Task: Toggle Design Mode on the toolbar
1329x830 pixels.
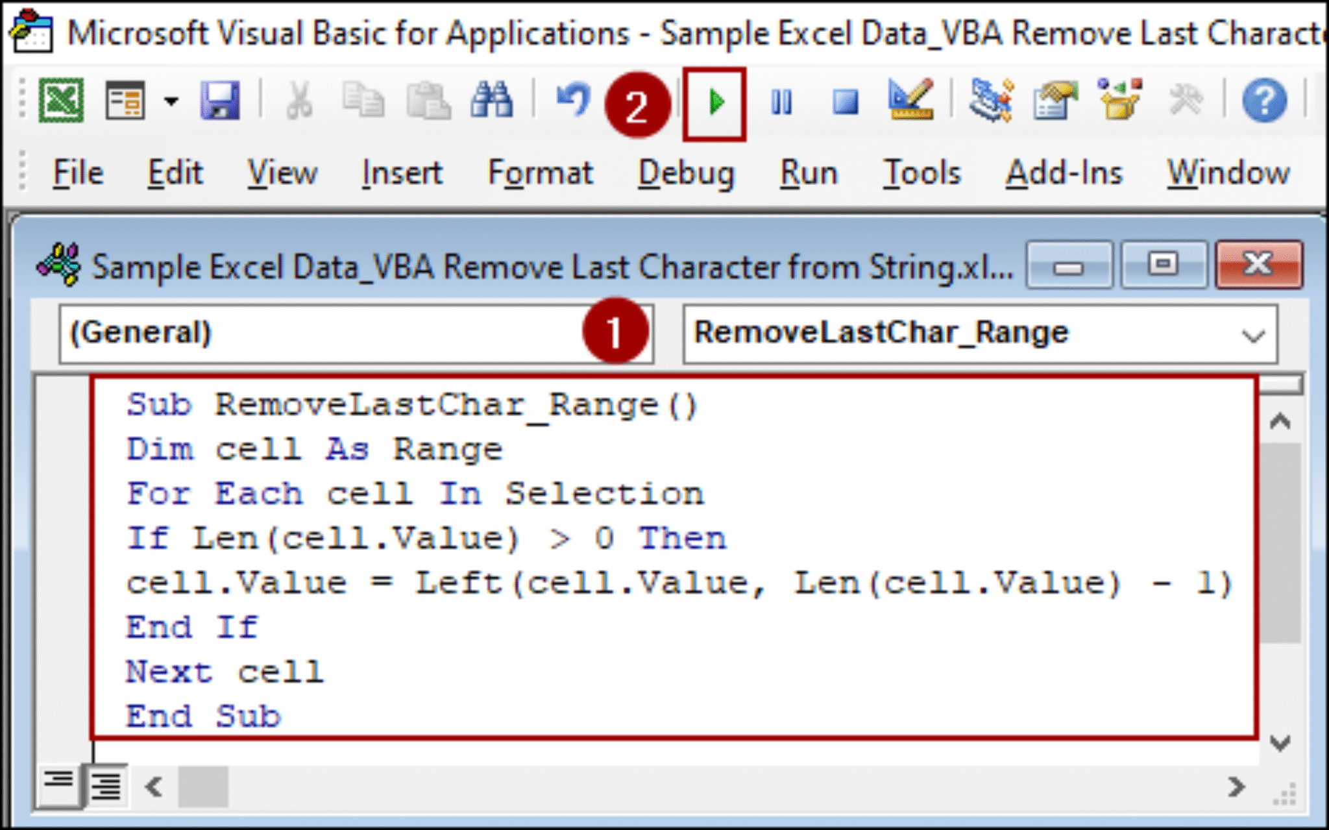Action: pos(912,101)
